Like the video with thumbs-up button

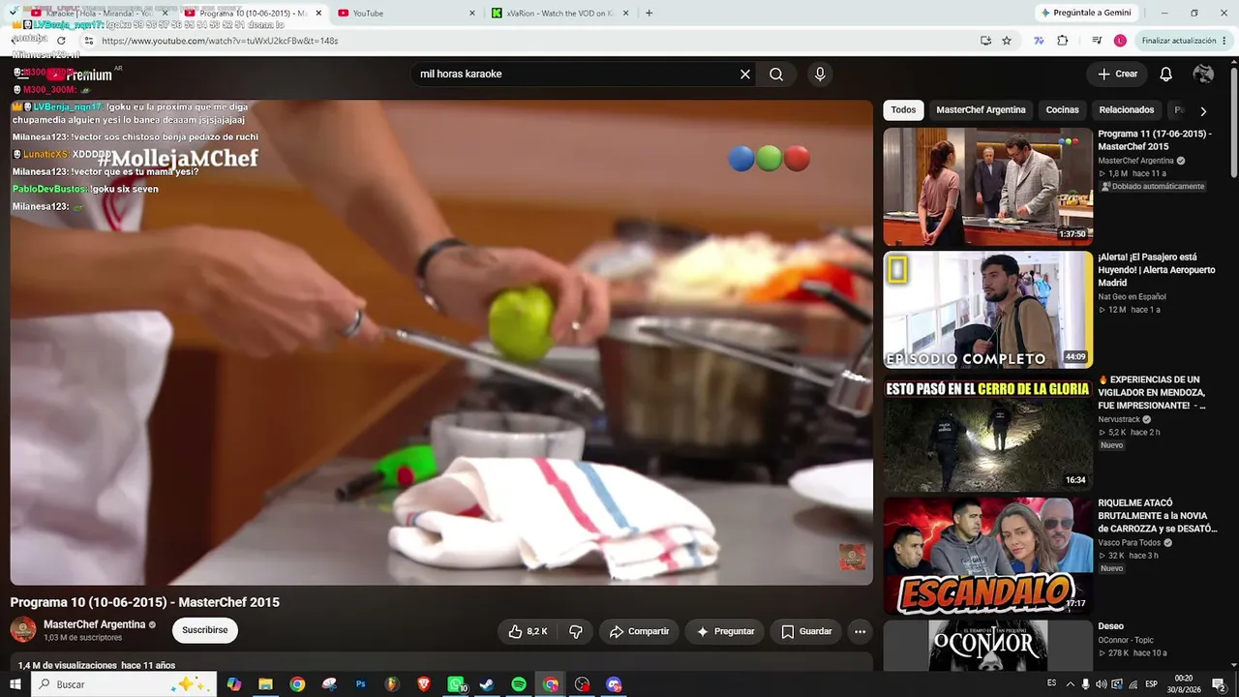tap(529, 631)
